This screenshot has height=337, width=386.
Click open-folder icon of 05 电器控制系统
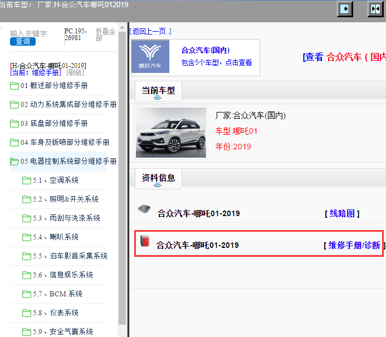tap(14, 162)
